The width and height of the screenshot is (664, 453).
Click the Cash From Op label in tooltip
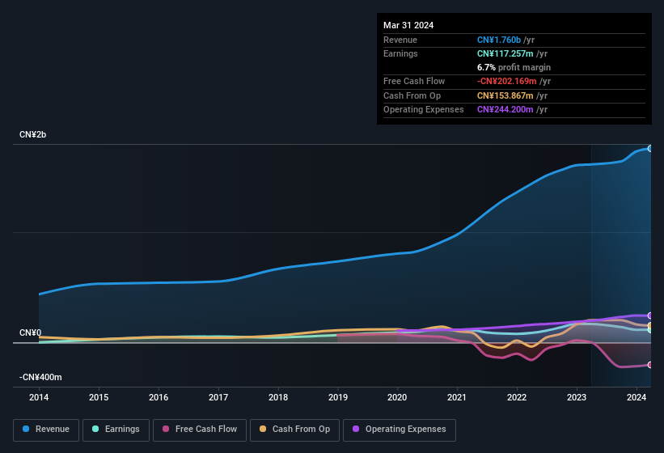coord(412,95)
